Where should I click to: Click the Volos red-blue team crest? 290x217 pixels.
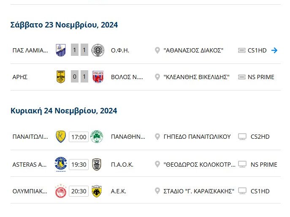98,77
